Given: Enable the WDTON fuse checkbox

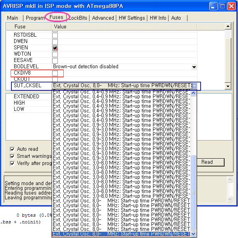Looking at the screenshot, I should click(x=55, y=54).
